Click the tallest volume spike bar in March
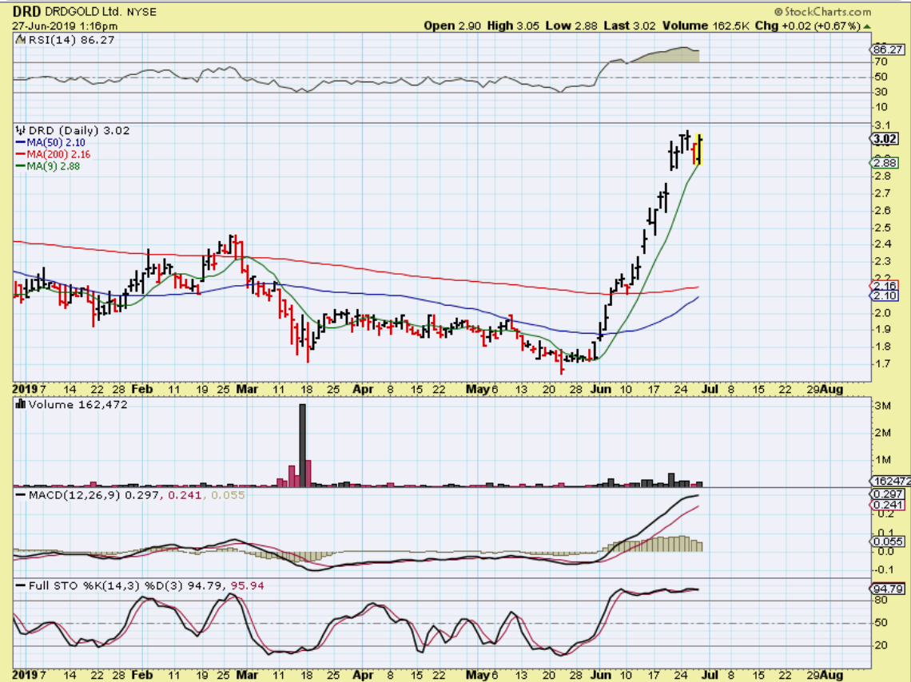This screenshot has height=682, width=911. [x=303, y=444]
